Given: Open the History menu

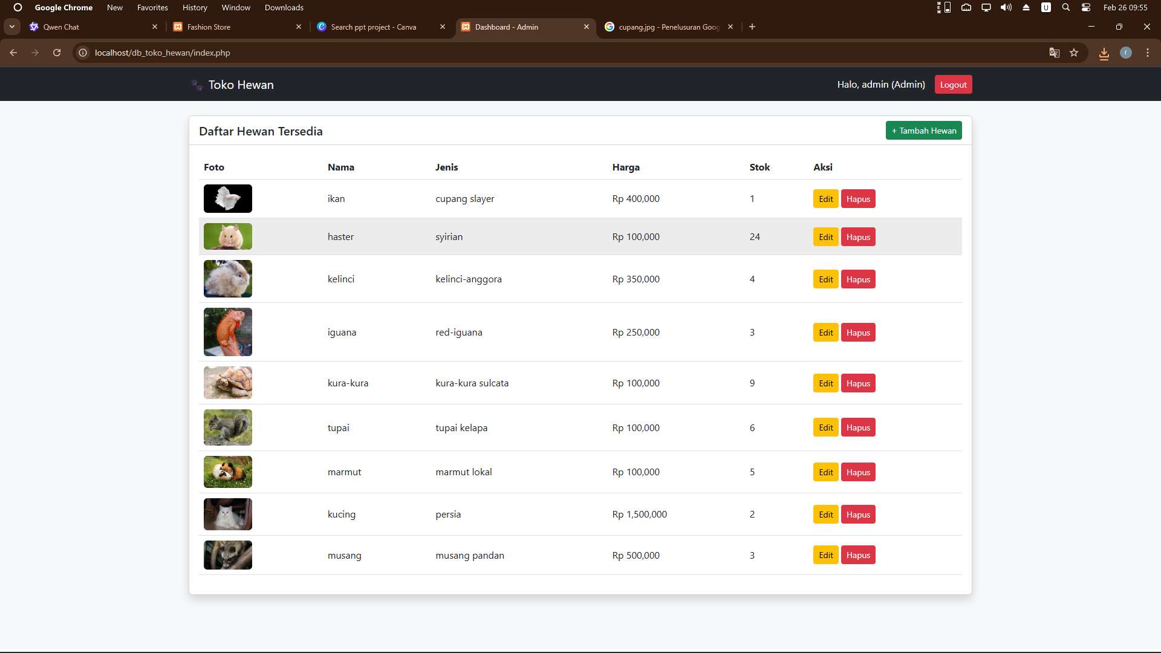Looking at the screenshot, I should click(x=195, y=7).
